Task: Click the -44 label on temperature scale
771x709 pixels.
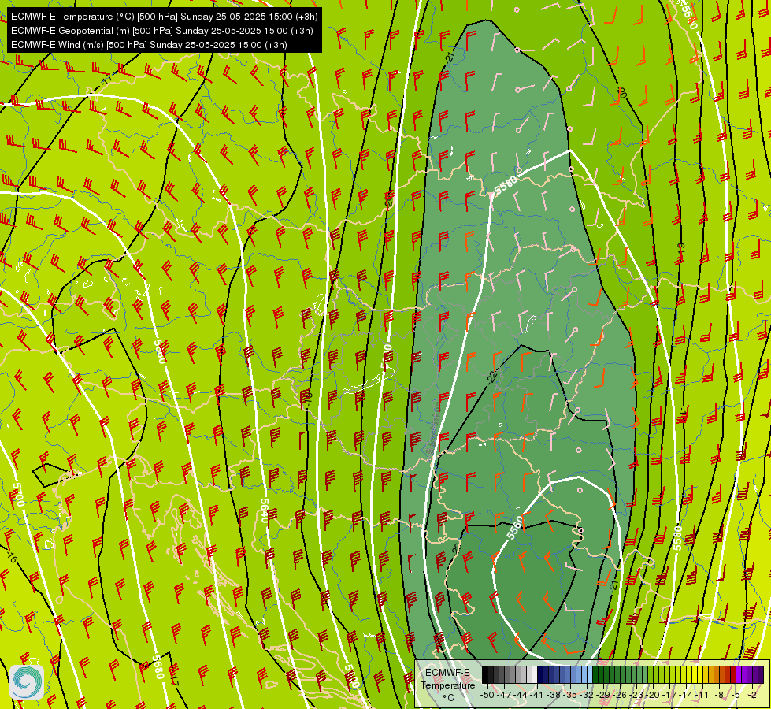Action: [x=521, y=696]
